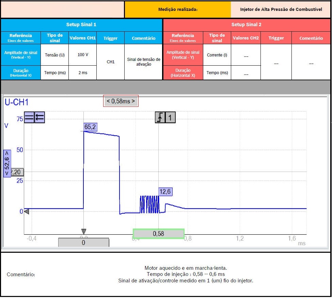Click the Setup Sinal 1 header
This screenshot has height=298, width=333.
coord(81,25)
